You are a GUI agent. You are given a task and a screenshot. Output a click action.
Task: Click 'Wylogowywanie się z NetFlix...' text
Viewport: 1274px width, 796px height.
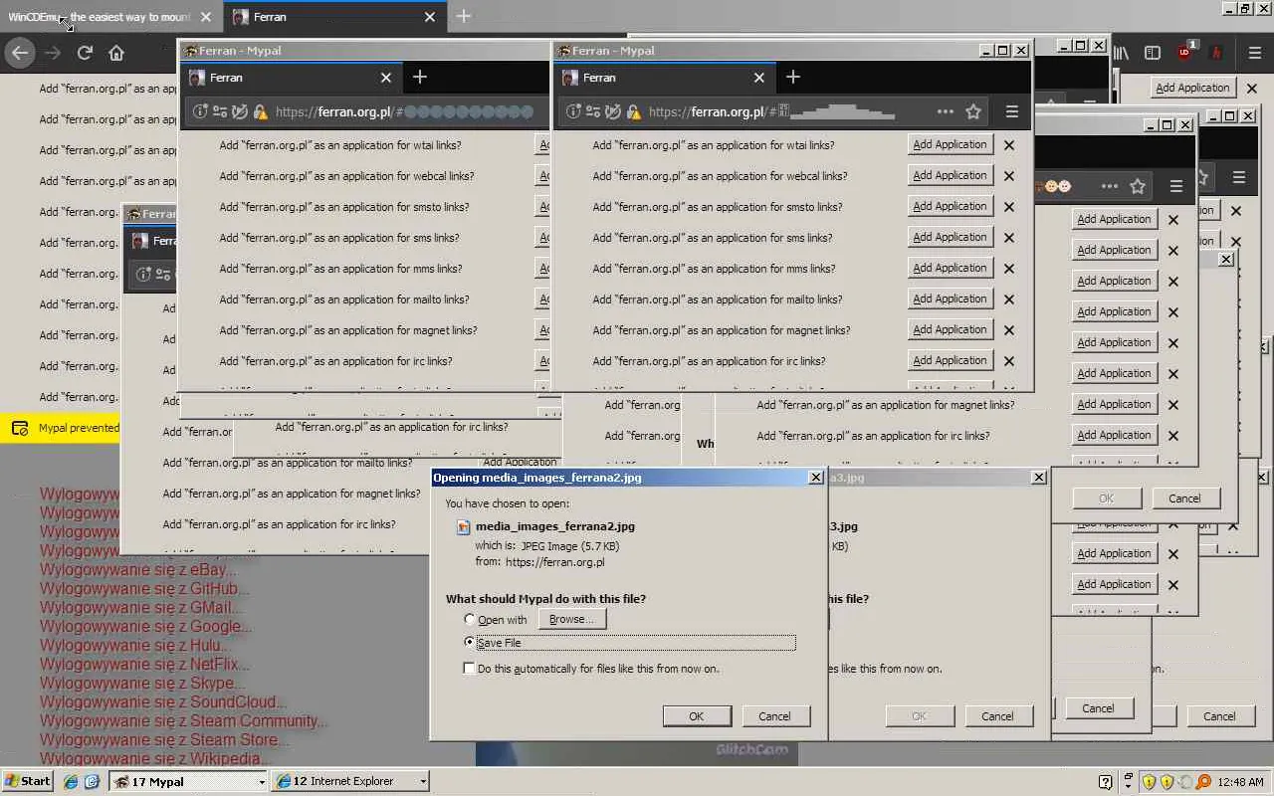[x=144, y=665]
